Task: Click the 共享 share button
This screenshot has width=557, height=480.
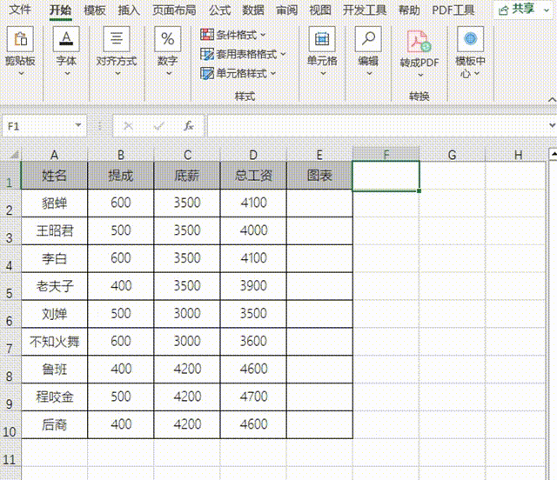Action: [x=516, y=10]
